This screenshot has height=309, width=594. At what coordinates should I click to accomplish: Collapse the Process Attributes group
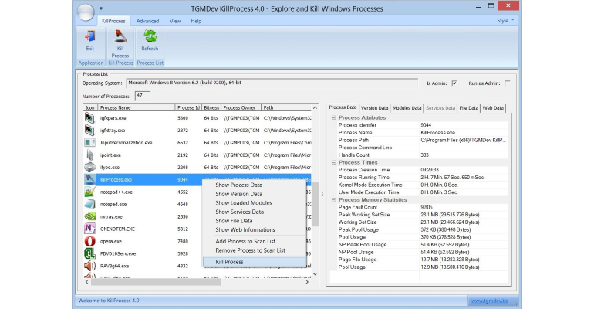click(334, 118)
